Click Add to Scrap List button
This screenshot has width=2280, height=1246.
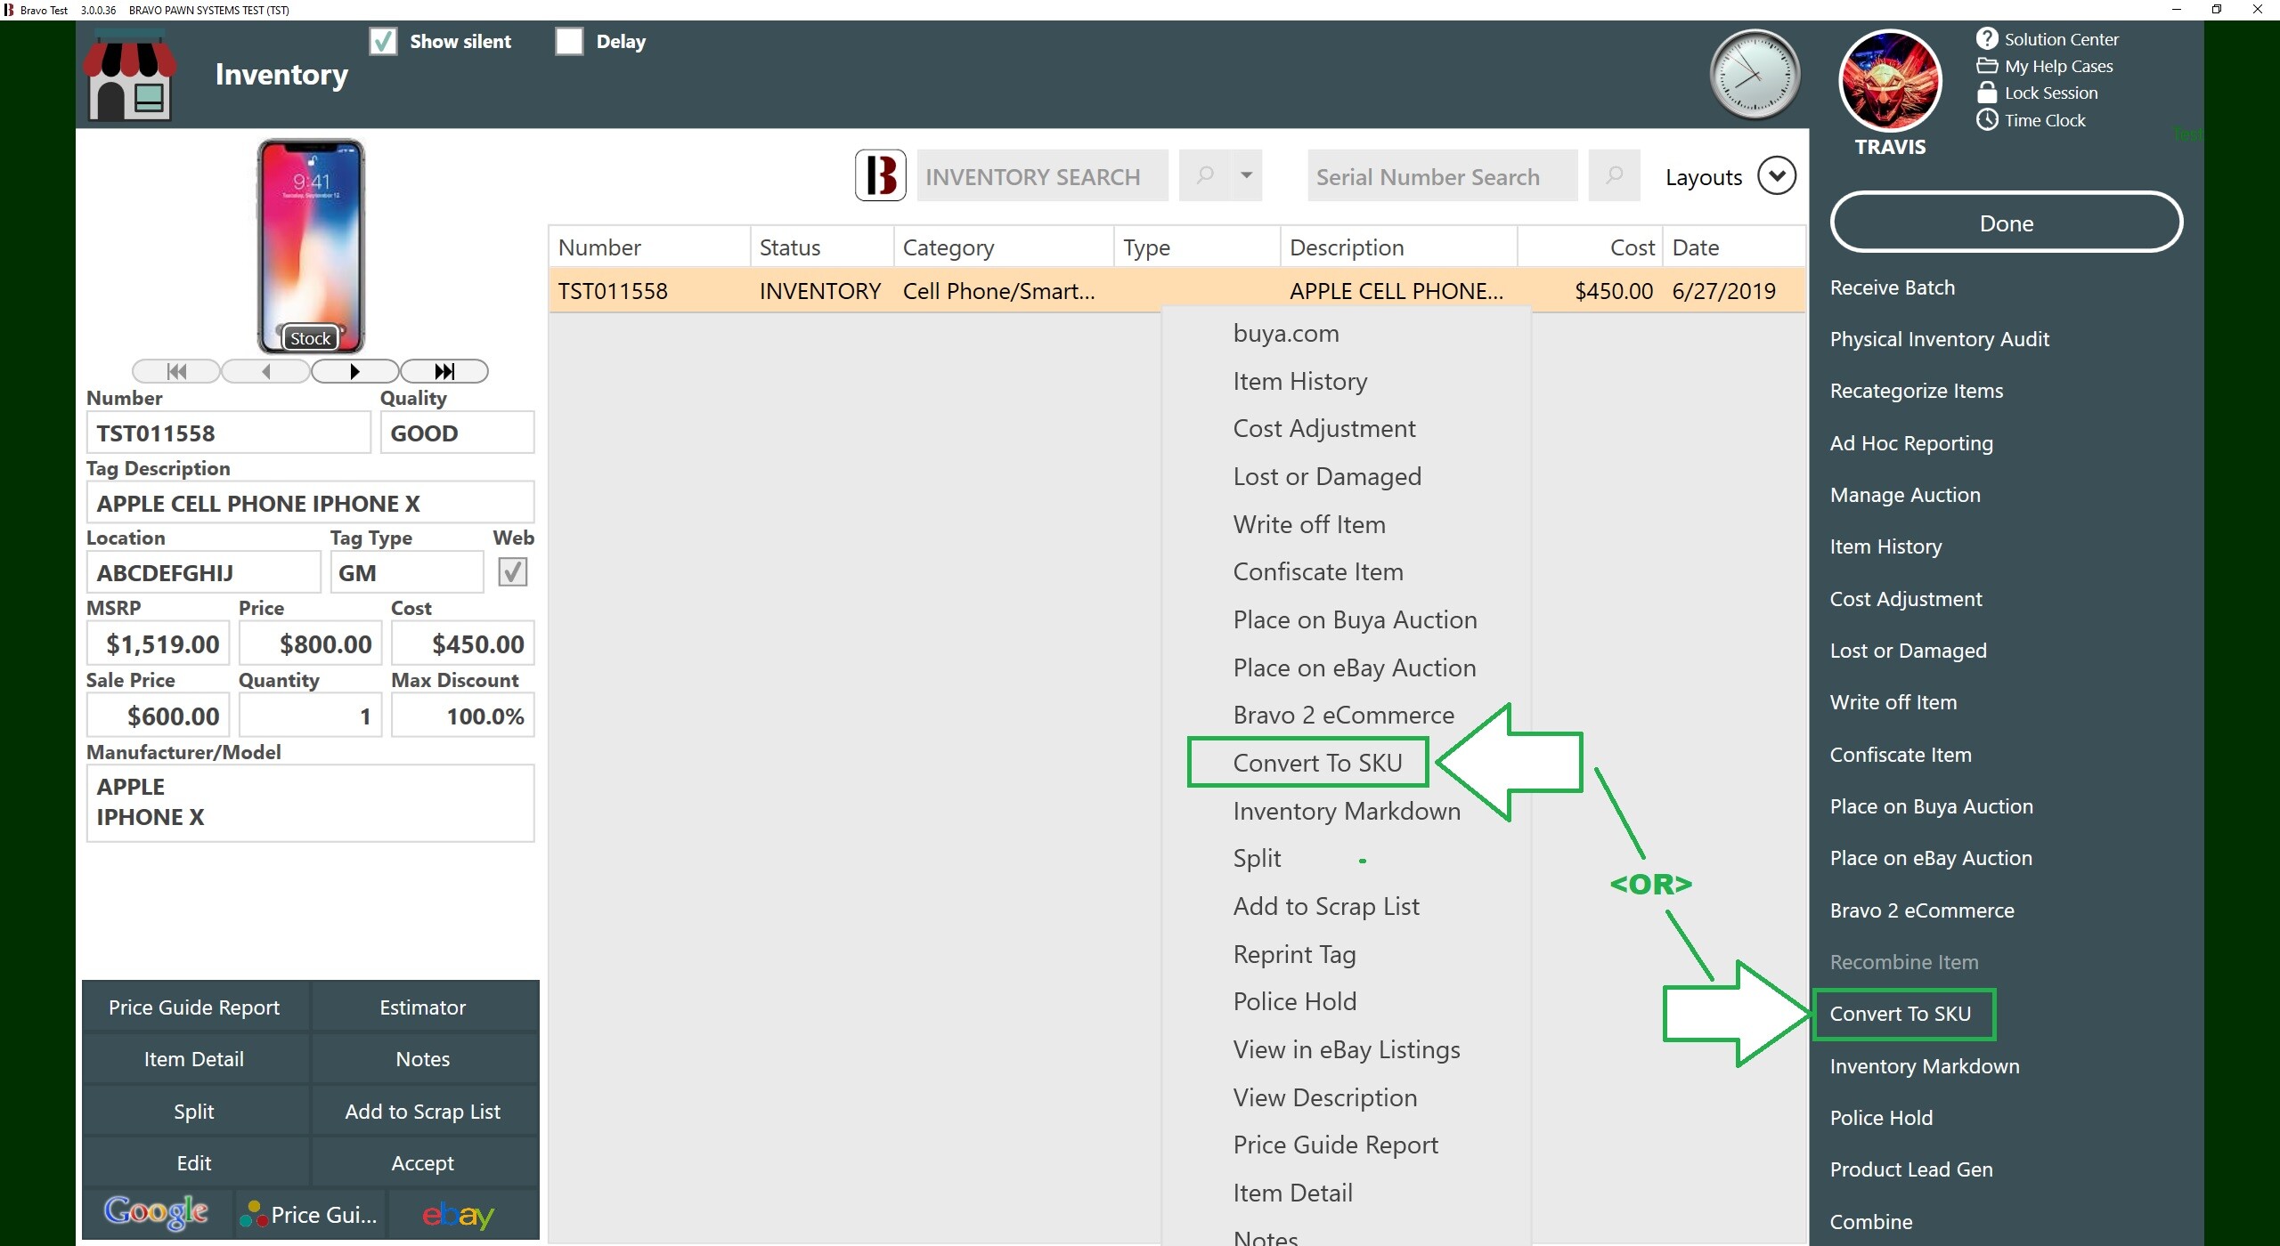coord(423,1111)
